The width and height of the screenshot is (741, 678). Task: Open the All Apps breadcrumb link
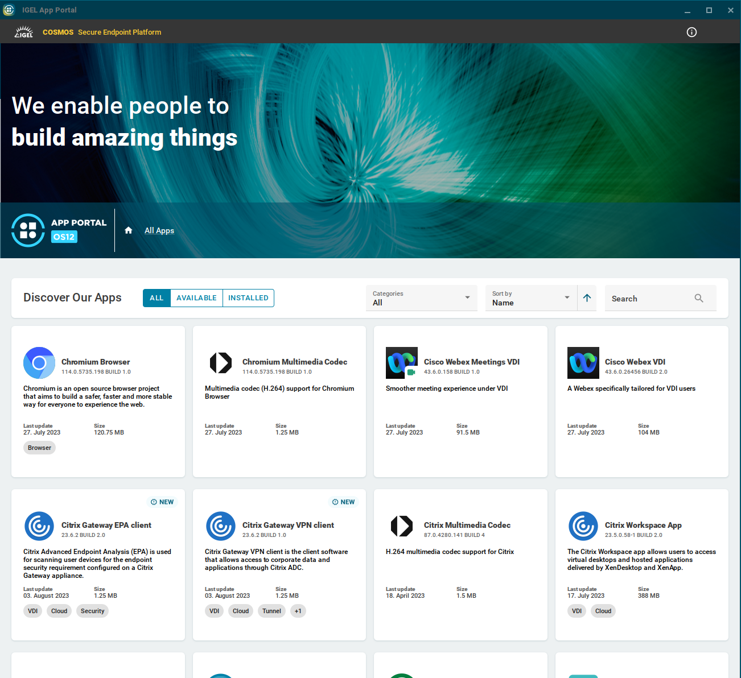pyautogui.click(x=159, y=230)
